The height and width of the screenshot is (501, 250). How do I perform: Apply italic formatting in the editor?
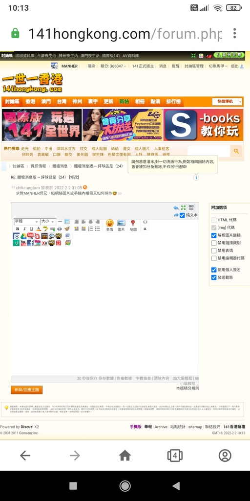[x=24, y=229]
